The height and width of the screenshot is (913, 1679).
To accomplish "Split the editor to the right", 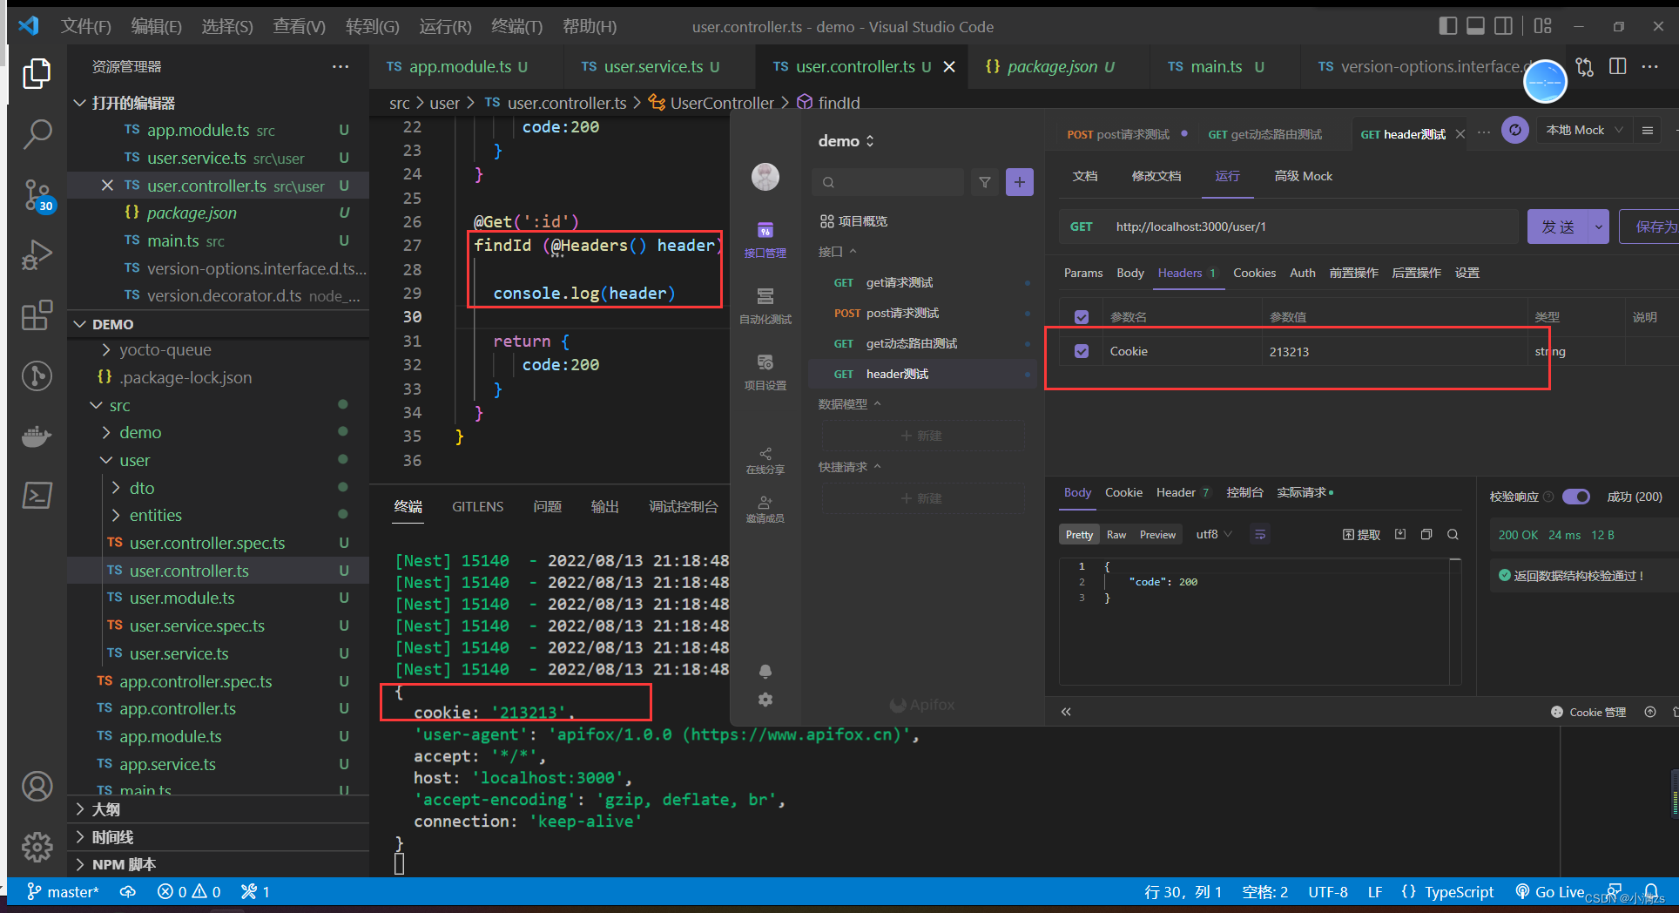I will click(1618, 67).
